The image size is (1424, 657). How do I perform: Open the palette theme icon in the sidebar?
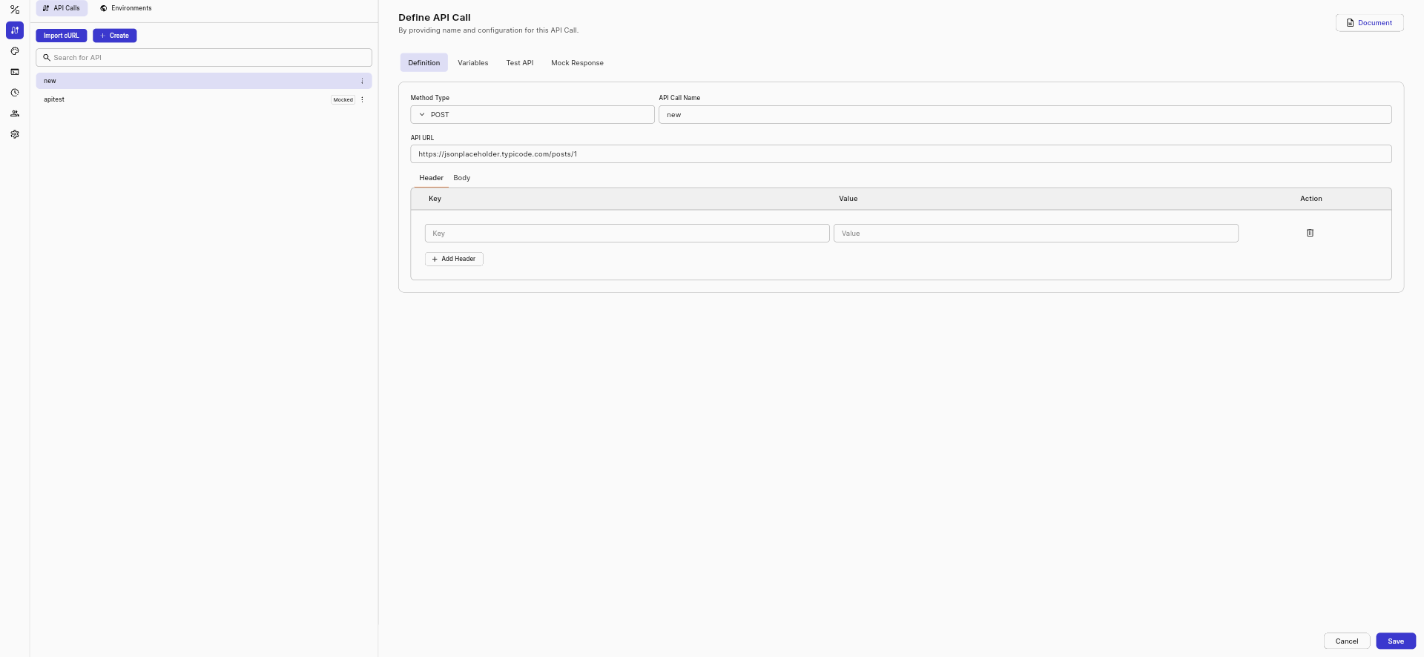click(x=15, y=51)
